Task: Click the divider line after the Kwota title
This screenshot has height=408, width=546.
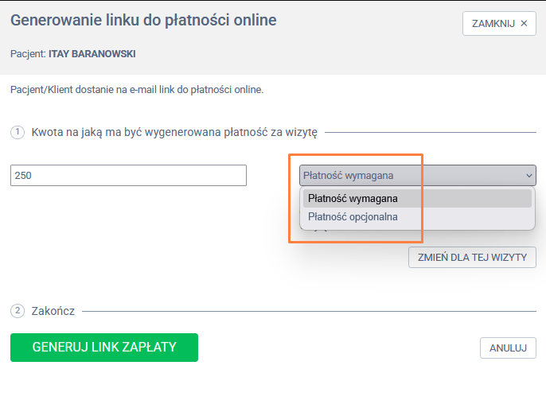Action: tap(430, 132)
